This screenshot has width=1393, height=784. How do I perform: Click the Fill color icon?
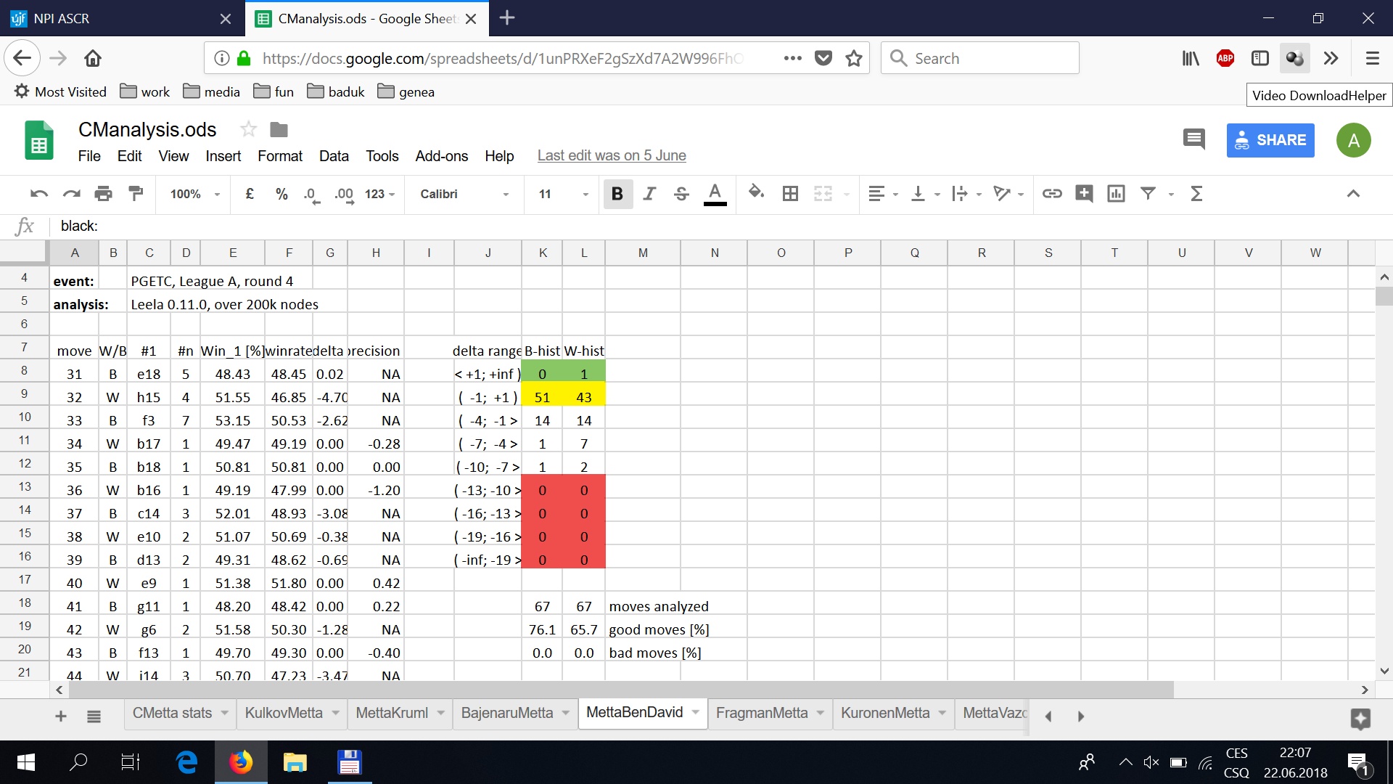click(x=757, y=193)
